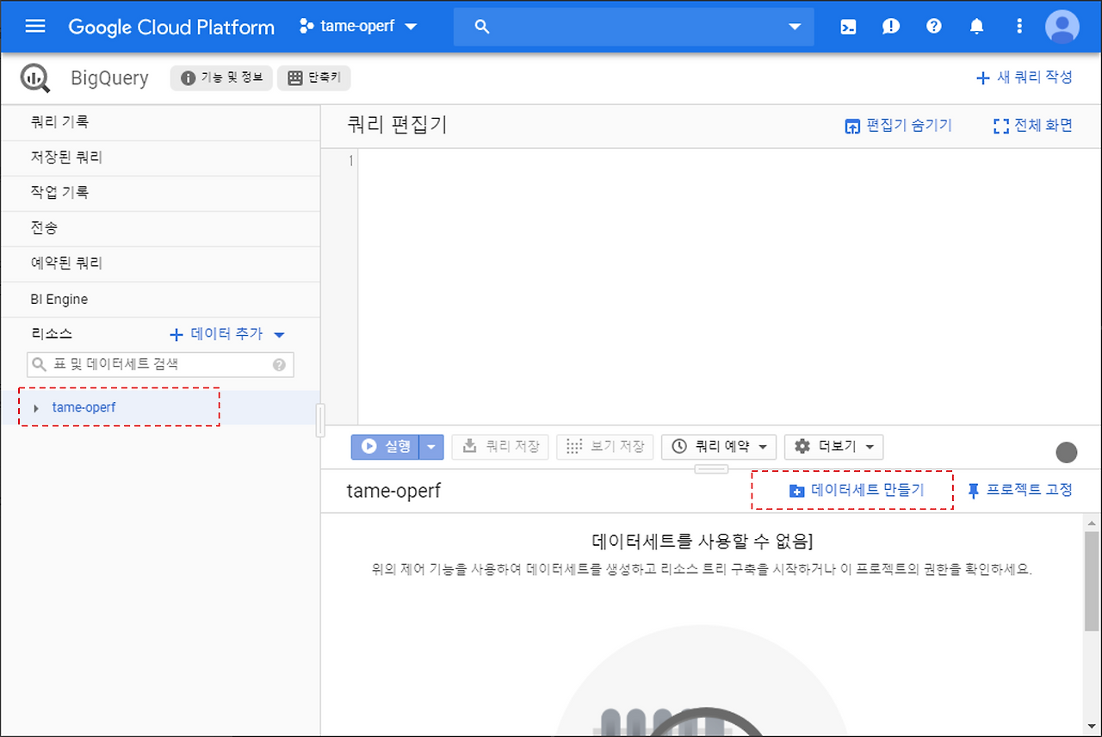Image resolution: width=1102 pixels, height=737 pixels.
Task: Click 새 쿼리 작성 to compose query
Action: (1024, 77)
